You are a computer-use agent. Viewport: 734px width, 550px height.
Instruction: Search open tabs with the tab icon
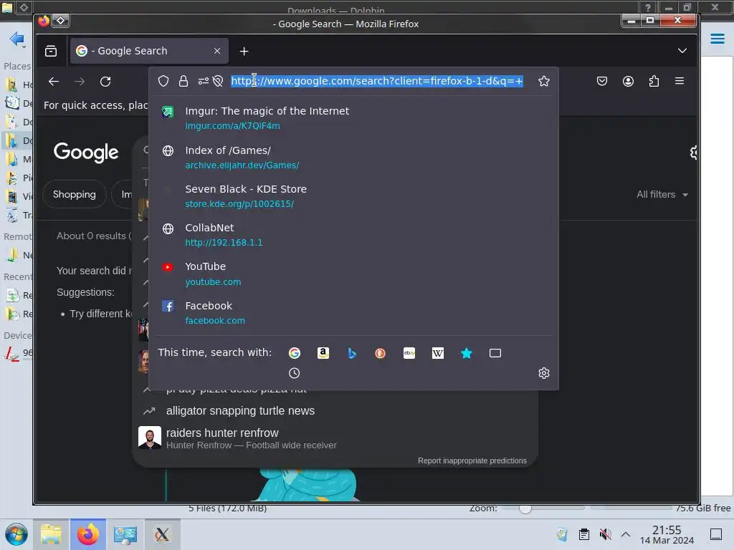(x=495, y=353)
